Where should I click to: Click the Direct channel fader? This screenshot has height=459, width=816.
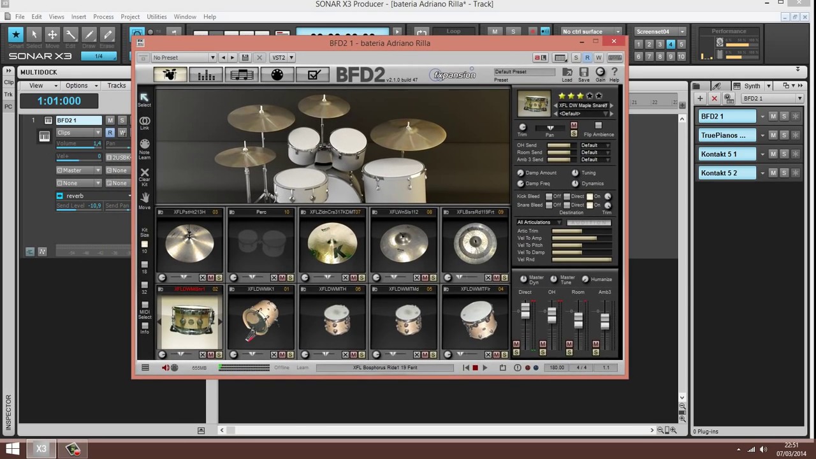(525, 310)
